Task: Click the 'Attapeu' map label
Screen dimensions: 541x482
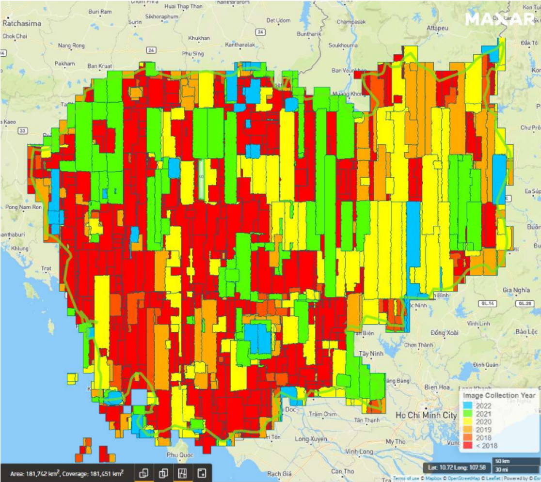Action: [x=437, y=28]
